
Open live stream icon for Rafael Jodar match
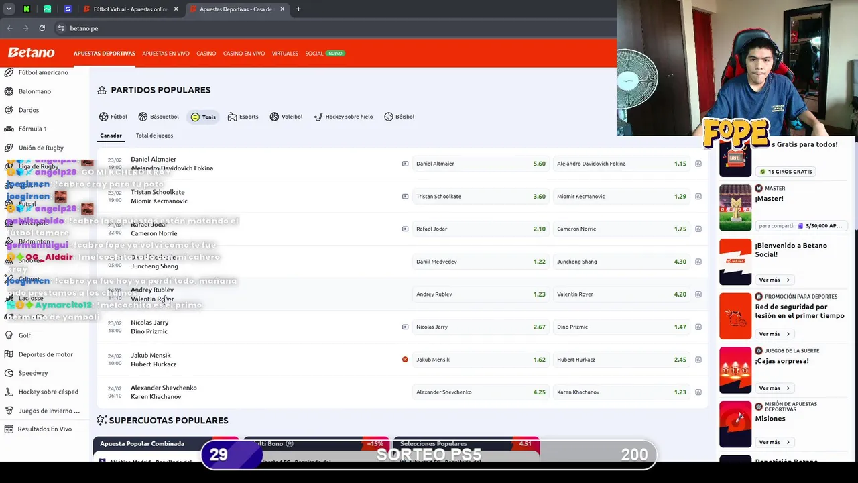(405, 229)
